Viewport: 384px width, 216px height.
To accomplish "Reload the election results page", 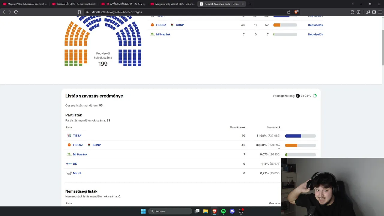I will click(x=16, y=12).
